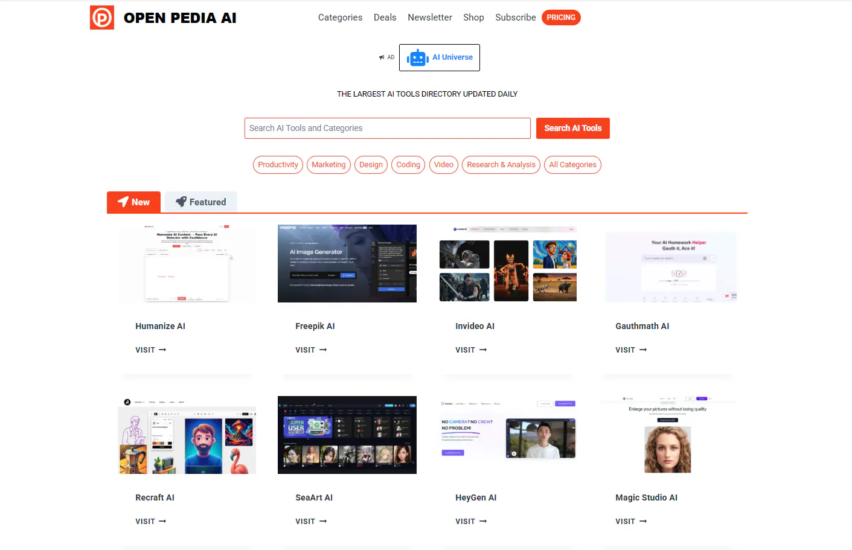Click the rocket icon on Featured tab
This screenshot has height=550, width=852.
click(x=181, y=202)
